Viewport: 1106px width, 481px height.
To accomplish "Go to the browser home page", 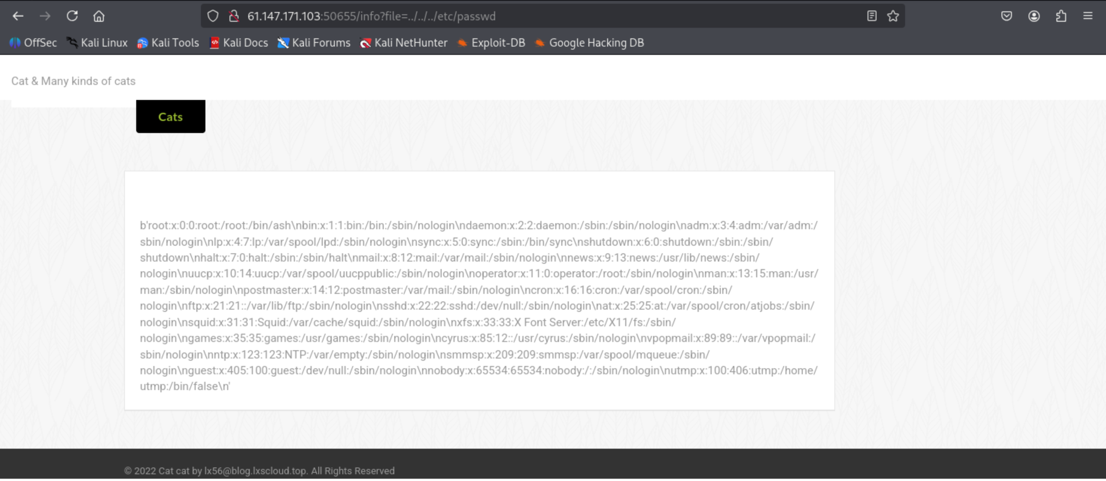I will click(99, 16).
